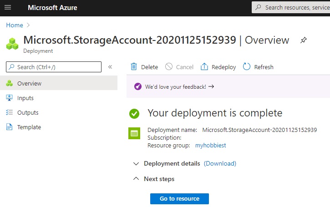The height and width of the screenshot is (207, 330).
Task: Click the deployment cubes icon beside title
Action: (12, 44)
